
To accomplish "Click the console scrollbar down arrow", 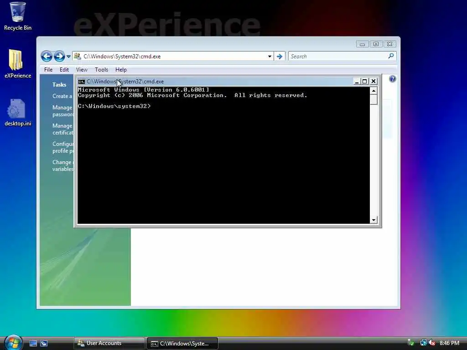I will pyautogui.click(x=374, y=220).
